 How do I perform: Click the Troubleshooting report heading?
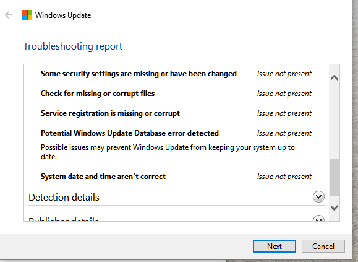tap(73, 46)
